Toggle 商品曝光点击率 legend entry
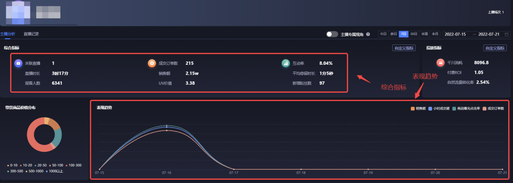 pyautogui.click(x=466, y=109)
